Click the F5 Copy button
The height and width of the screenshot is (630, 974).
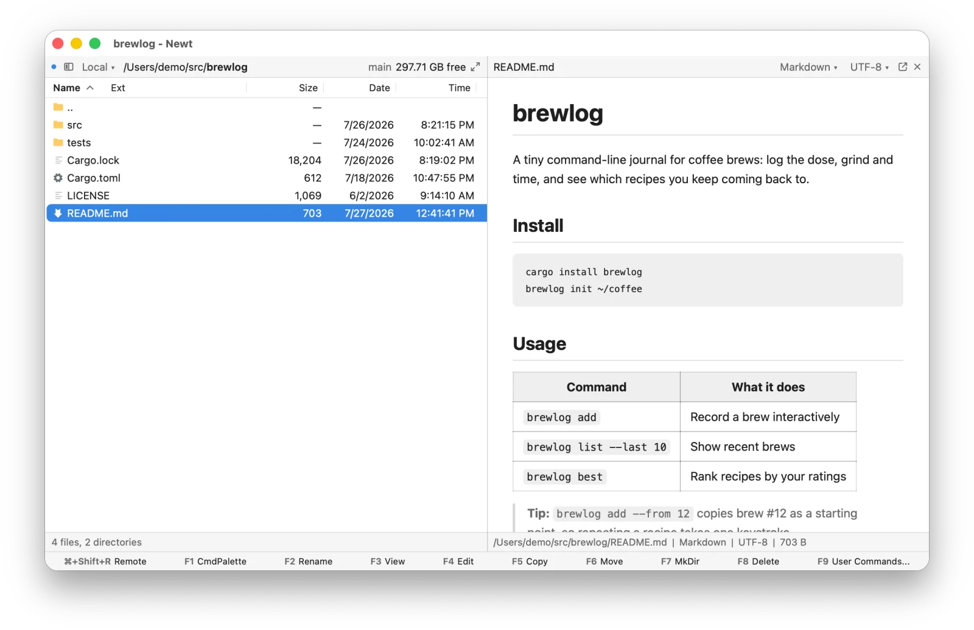click(530, 561)
